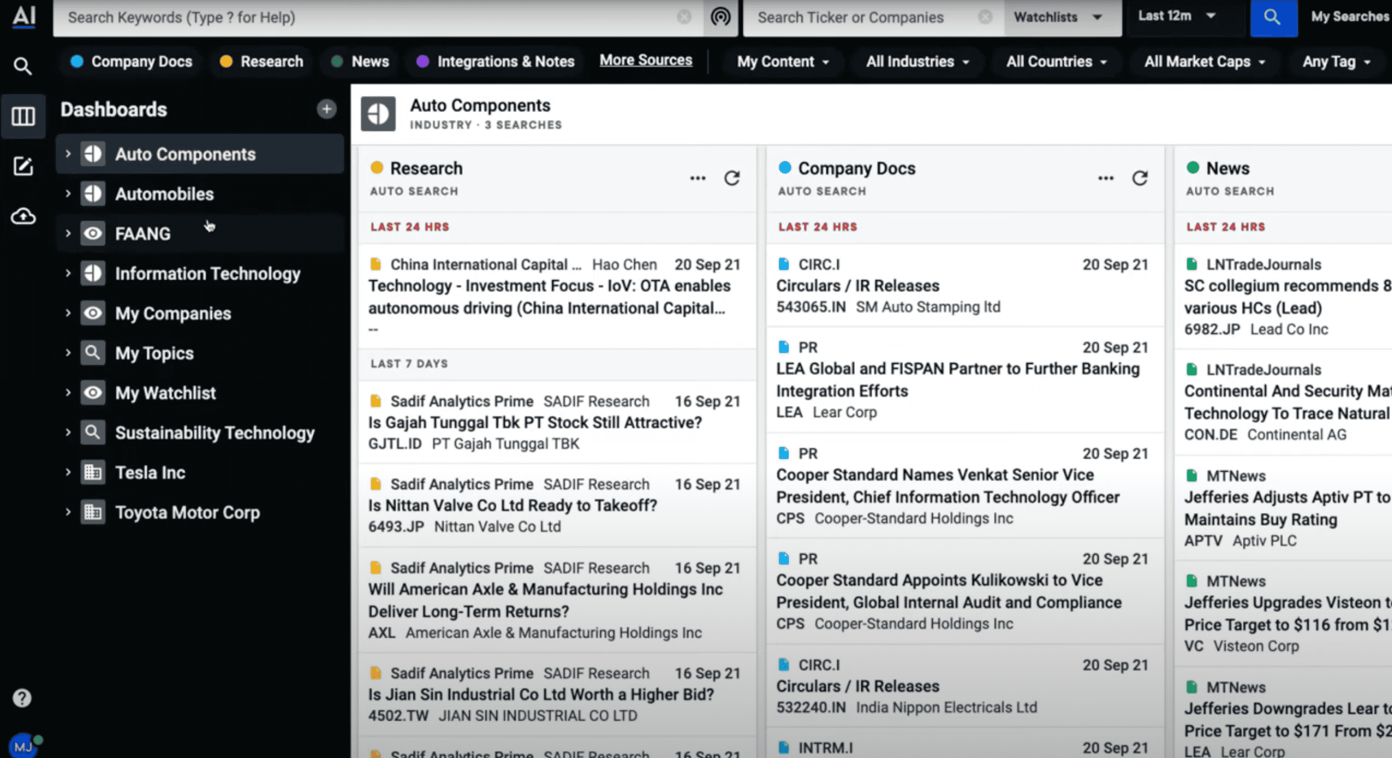Refresh the Company Docs column

pos(1140,178)
